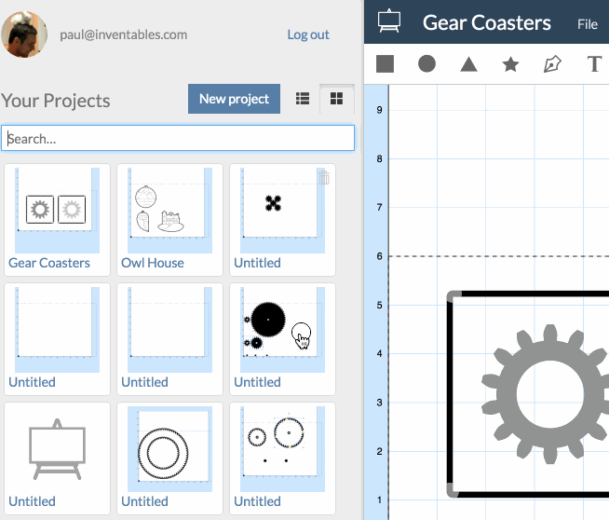This screenshot has height=520, width=609.
Task: Switch to list view of projects
Action: tap(303, 99)
